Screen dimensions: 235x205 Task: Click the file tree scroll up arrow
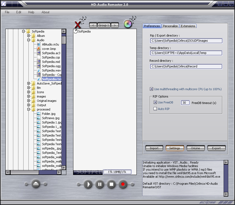64,31
